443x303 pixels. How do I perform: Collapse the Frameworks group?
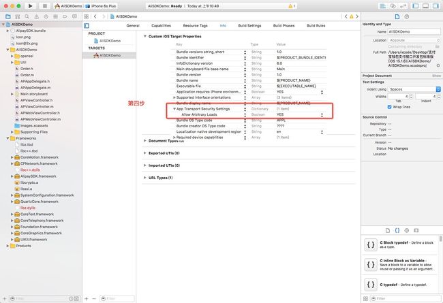point(7,138)
